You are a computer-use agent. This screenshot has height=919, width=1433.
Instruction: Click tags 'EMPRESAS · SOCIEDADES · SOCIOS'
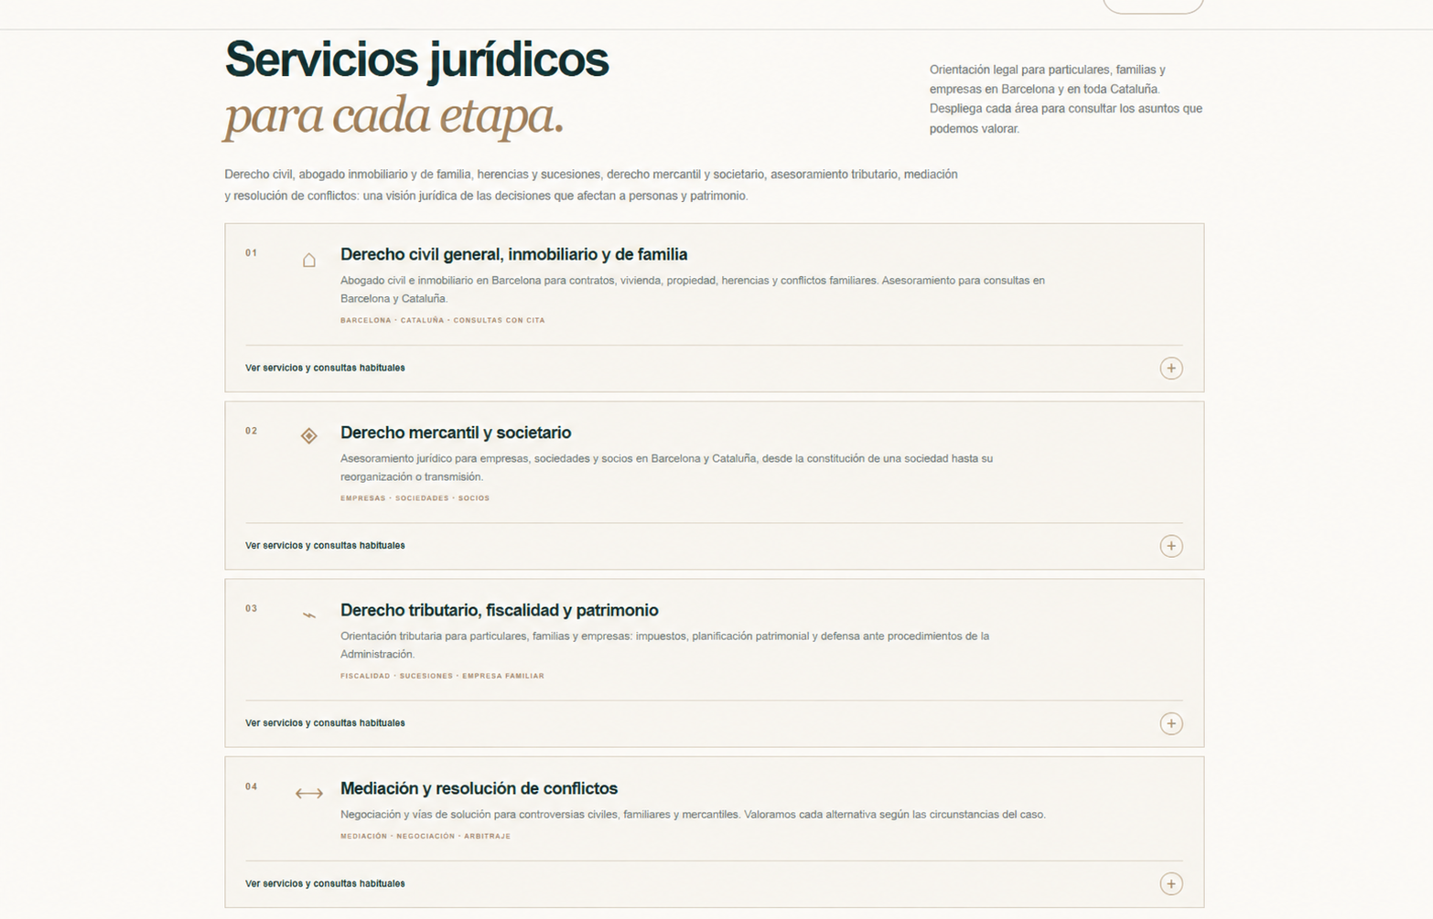point(415,498)
